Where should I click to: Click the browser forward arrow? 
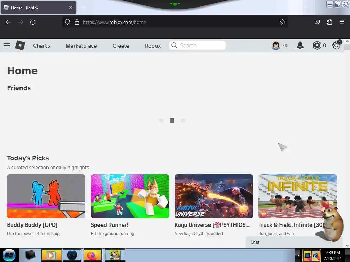point(21,22)
